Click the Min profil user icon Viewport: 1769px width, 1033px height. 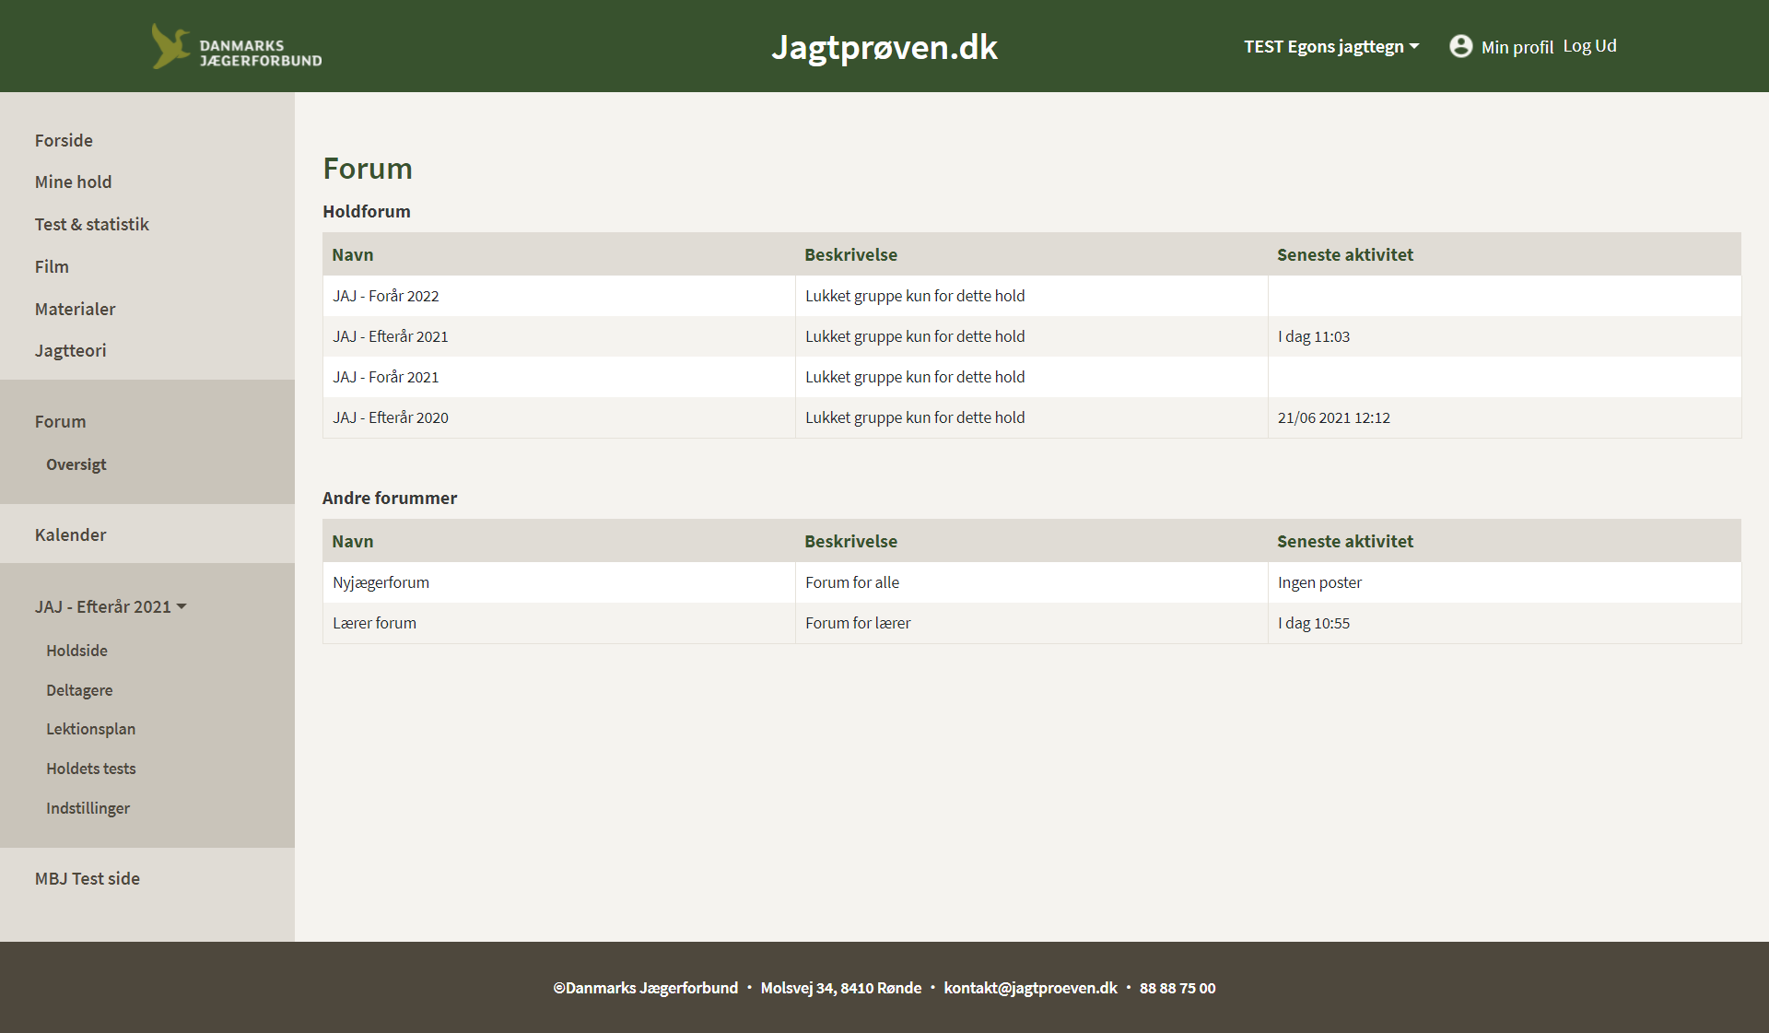1460,46
